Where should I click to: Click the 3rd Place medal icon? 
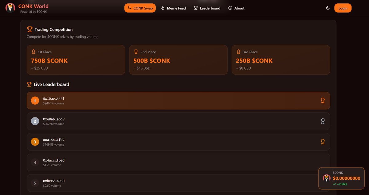(x=238, y=52)
